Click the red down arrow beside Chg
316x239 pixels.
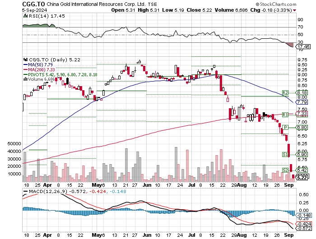point(295,10)
